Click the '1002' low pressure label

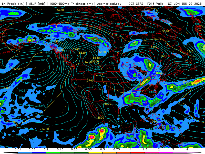(137, 51)
